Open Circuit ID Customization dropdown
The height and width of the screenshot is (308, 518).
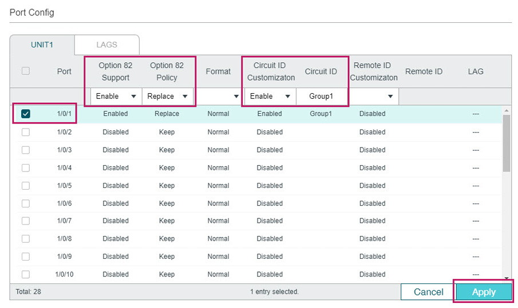(270, 96)
